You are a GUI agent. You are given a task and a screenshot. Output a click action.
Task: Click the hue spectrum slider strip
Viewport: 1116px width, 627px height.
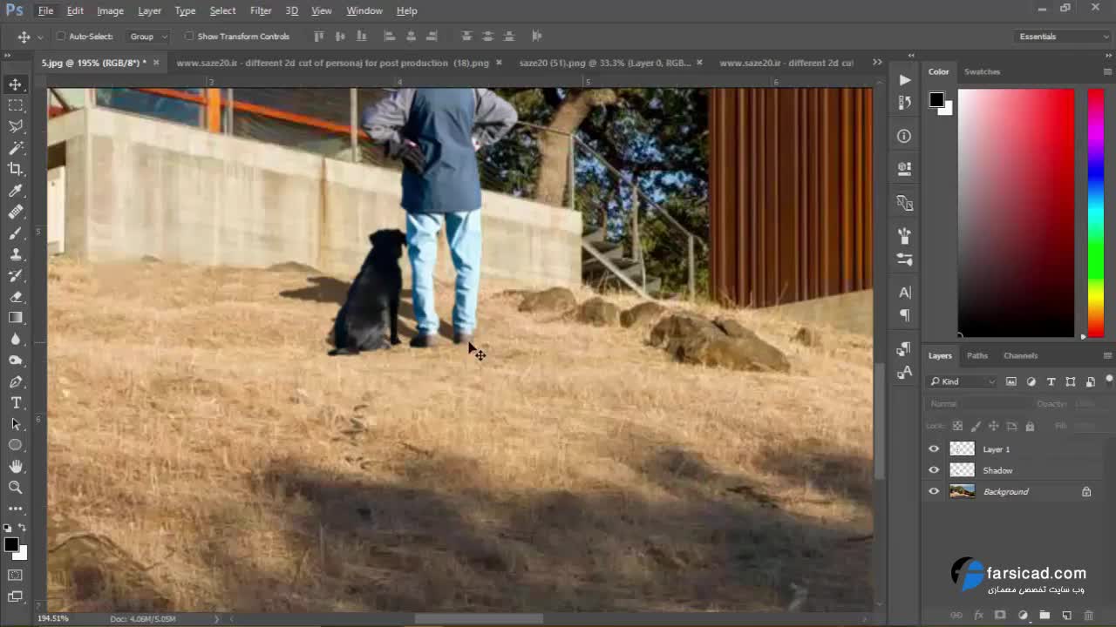click(x=1095, y=212)
